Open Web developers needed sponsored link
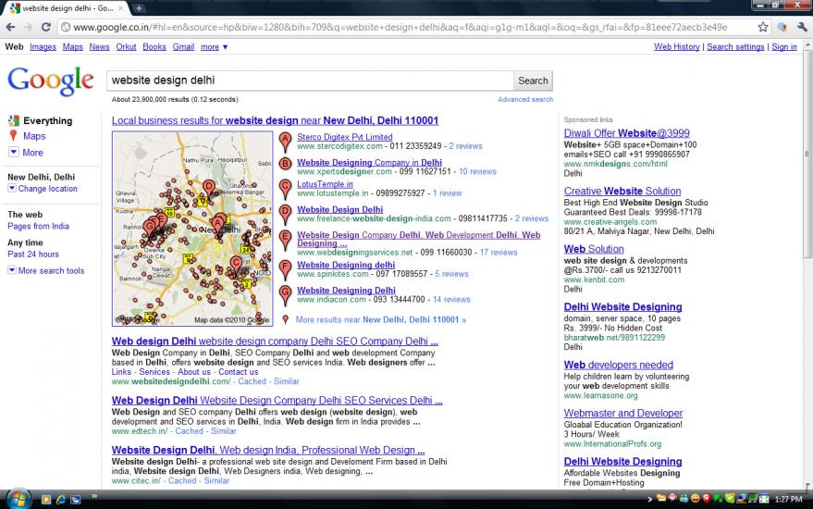Image resolution: width=813 pixels, height=509 pixels. click(x=619, y=365)
